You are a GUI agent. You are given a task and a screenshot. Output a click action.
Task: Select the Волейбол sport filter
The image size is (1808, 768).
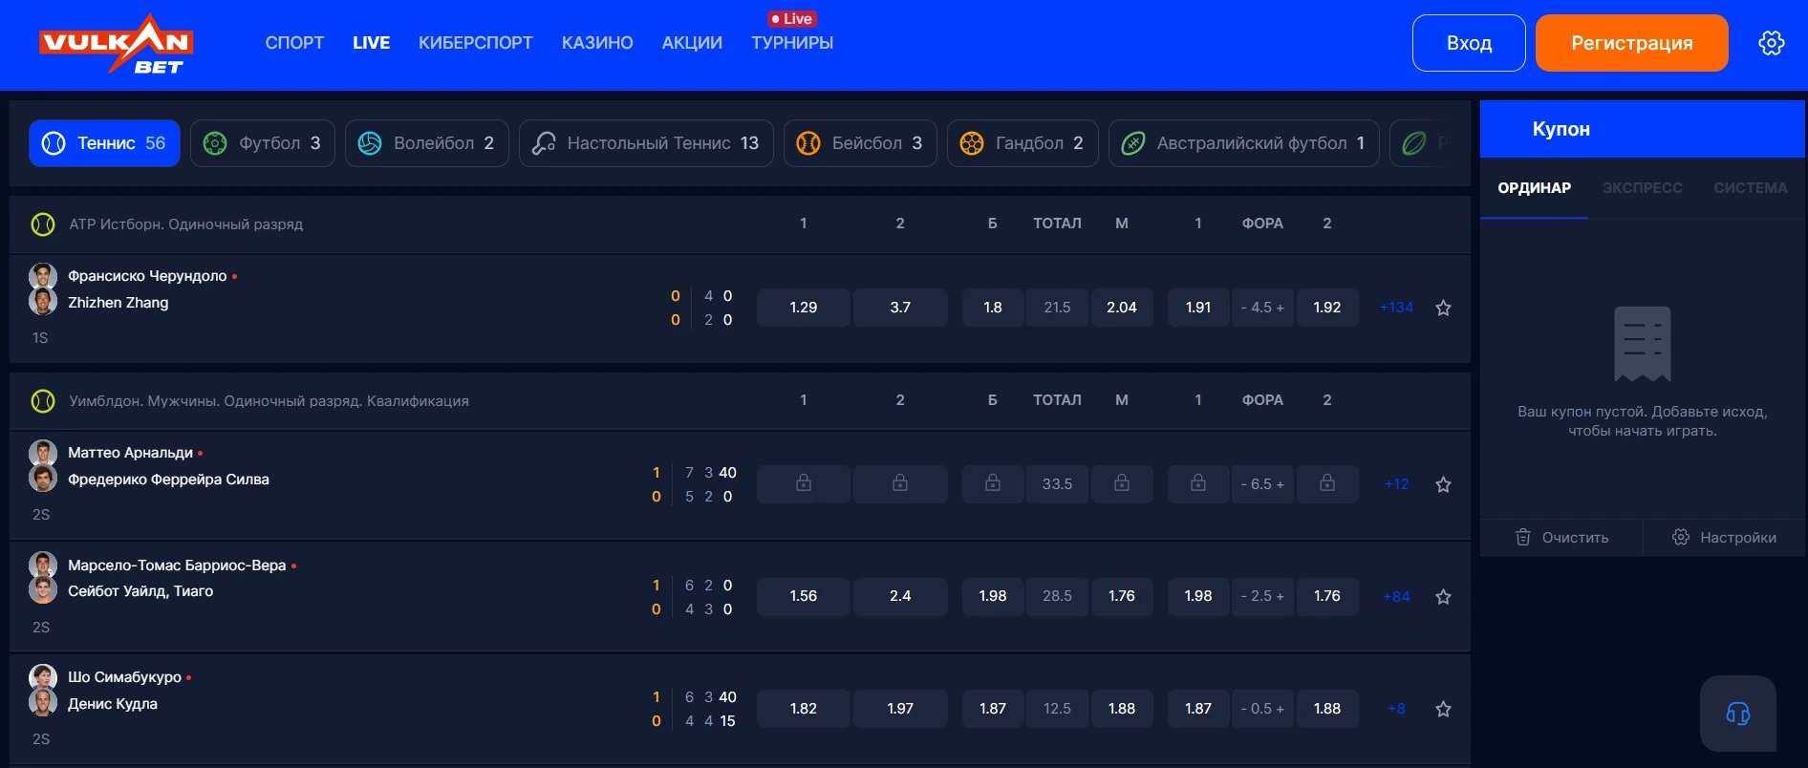coord(426,143)
